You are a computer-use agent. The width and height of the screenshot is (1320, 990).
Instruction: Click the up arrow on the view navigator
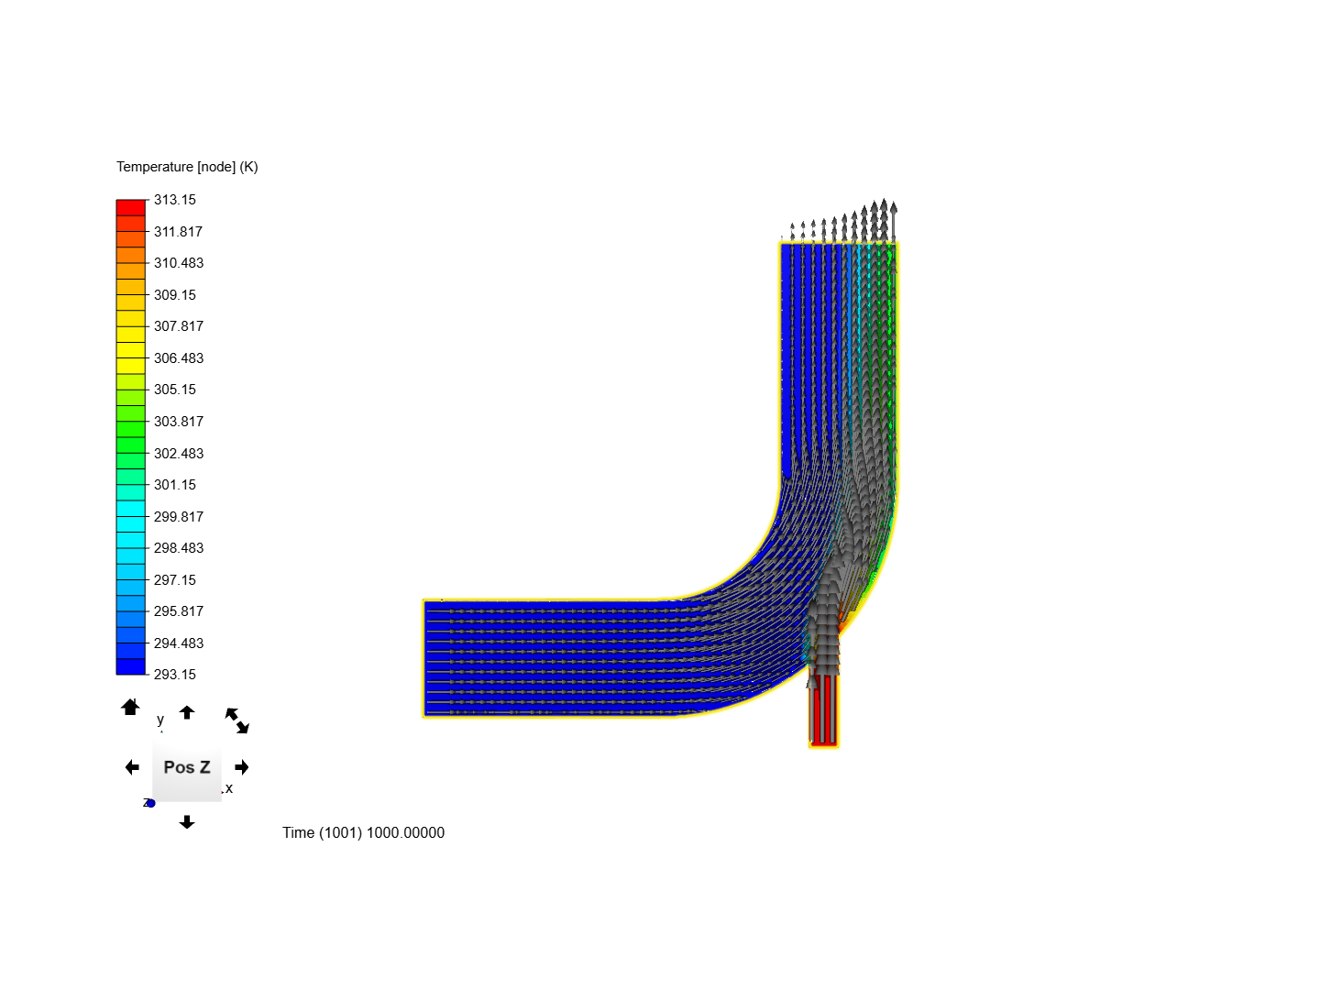[x=187, y=711]
